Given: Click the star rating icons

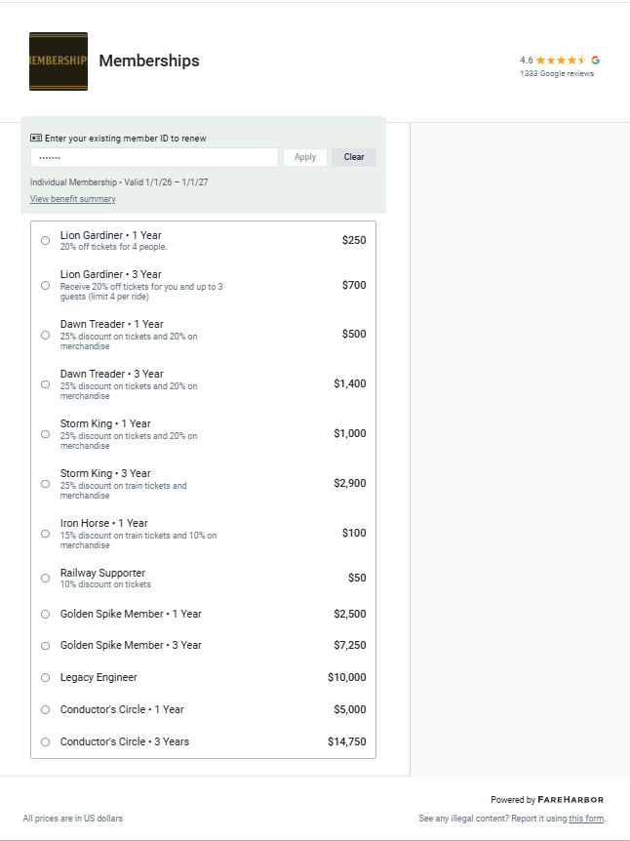Looking at the screenshot, I should click(561, 60).
